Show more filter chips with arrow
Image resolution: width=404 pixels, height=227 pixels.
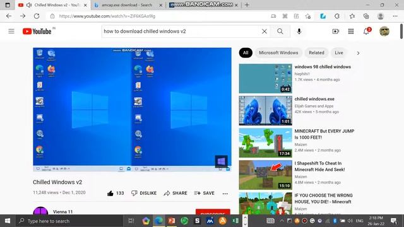point(358,53)
